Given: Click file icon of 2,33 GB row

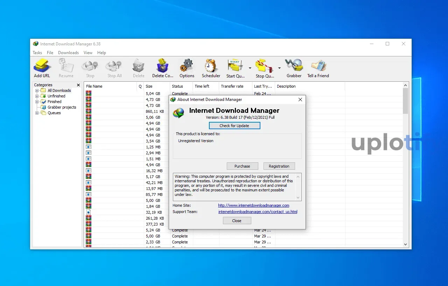Looking at the screenshot, I should (89, 242).
